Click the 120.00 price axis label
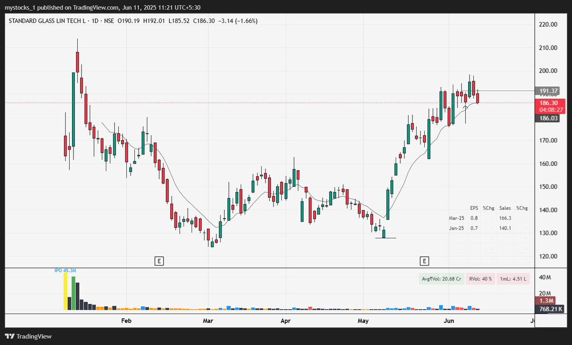572x345 pixels. click(x=548, y=256)
